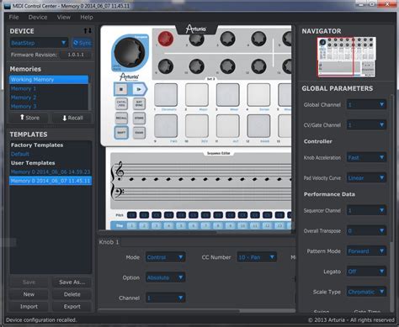Toggle sequencer step 6
The width and height of the screenshot is (399, 327).
194,225
